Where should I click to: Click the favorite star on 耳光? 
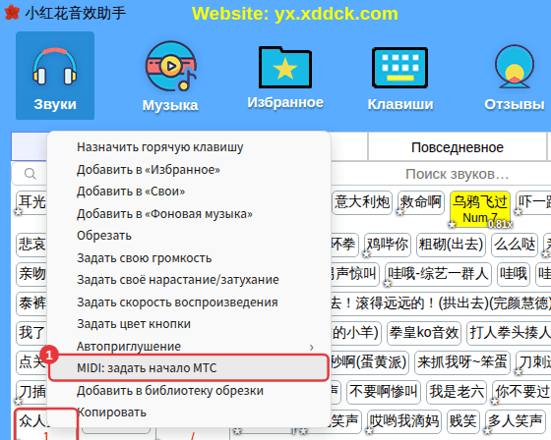[x=19, y=212]
